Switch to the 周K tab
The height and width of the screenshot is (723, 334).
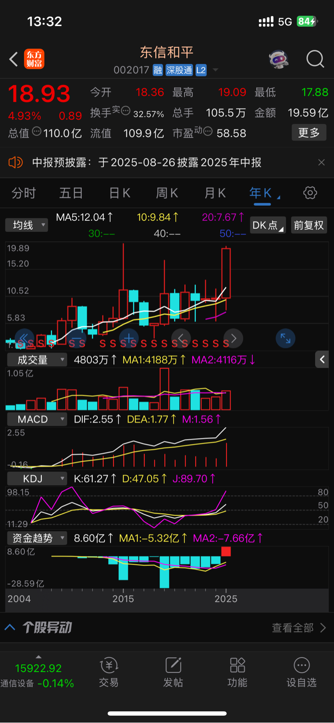tap(167, 193)
